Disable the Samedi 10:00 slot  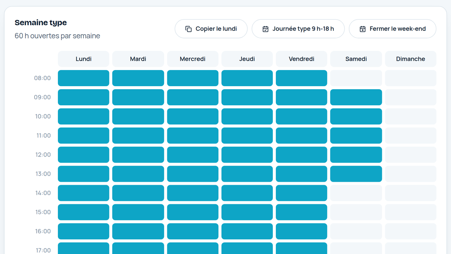pos(356,116)
